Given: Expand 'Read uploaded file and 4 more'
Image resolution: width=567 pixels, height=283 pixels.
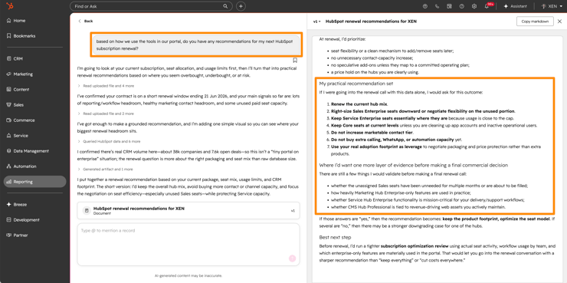Looking at the screenshot, I should click(x=106, y=86).
